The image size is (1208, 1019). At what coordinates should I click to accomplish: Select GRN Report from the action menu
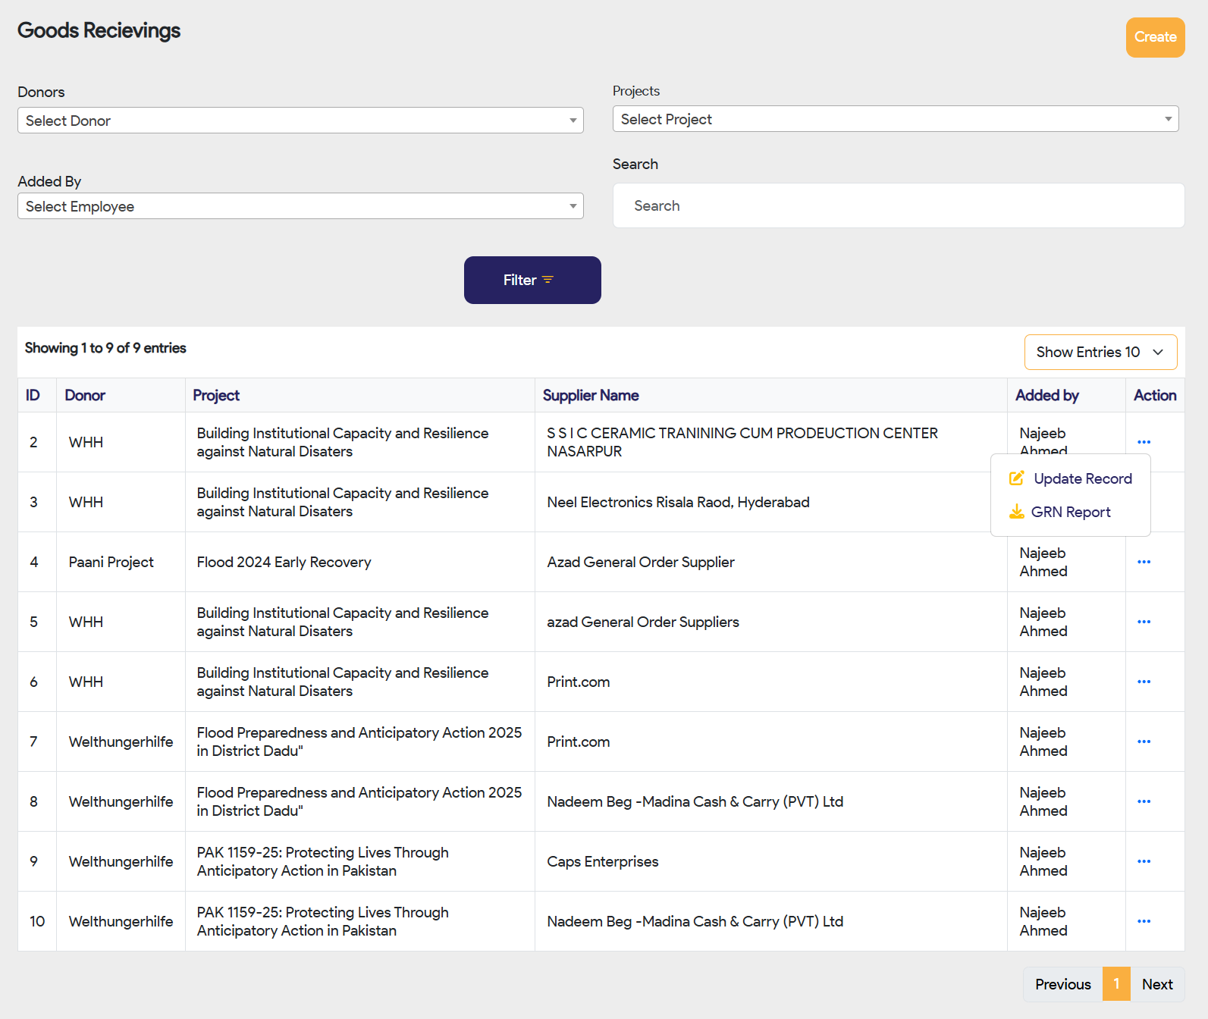pyautogui.click(x=1070, y=512)
